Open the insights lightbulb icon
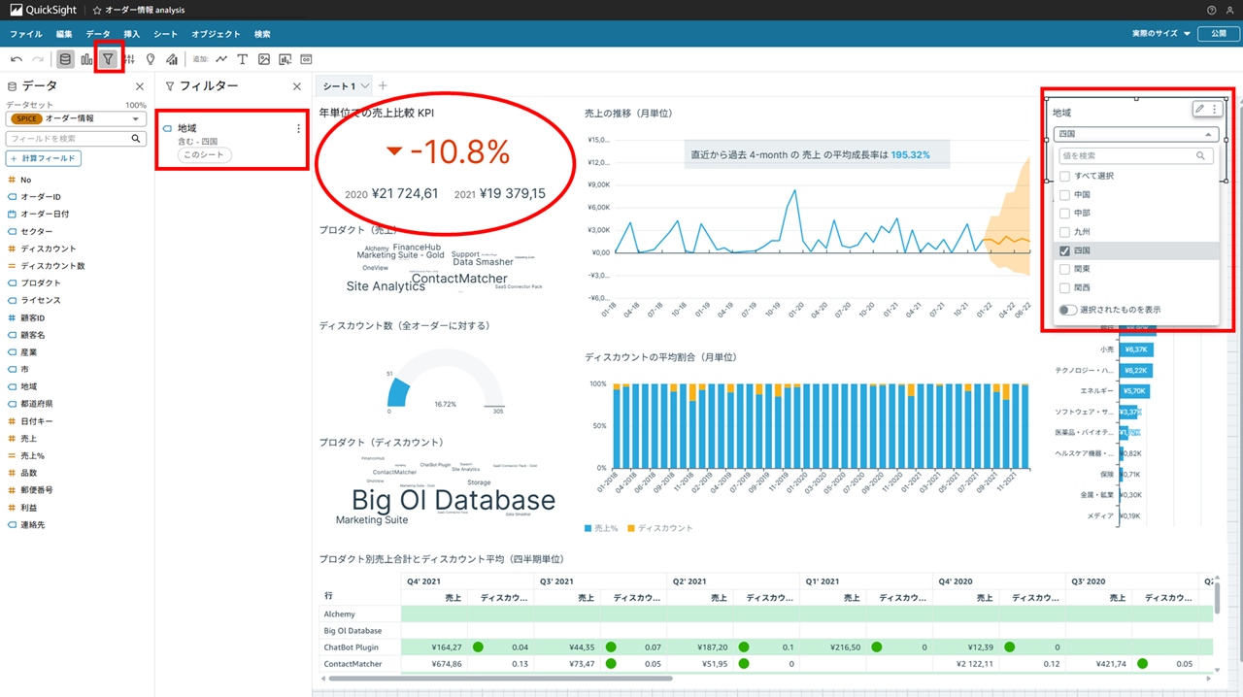Screen dimensions: 1243x697 pos(151,59)
